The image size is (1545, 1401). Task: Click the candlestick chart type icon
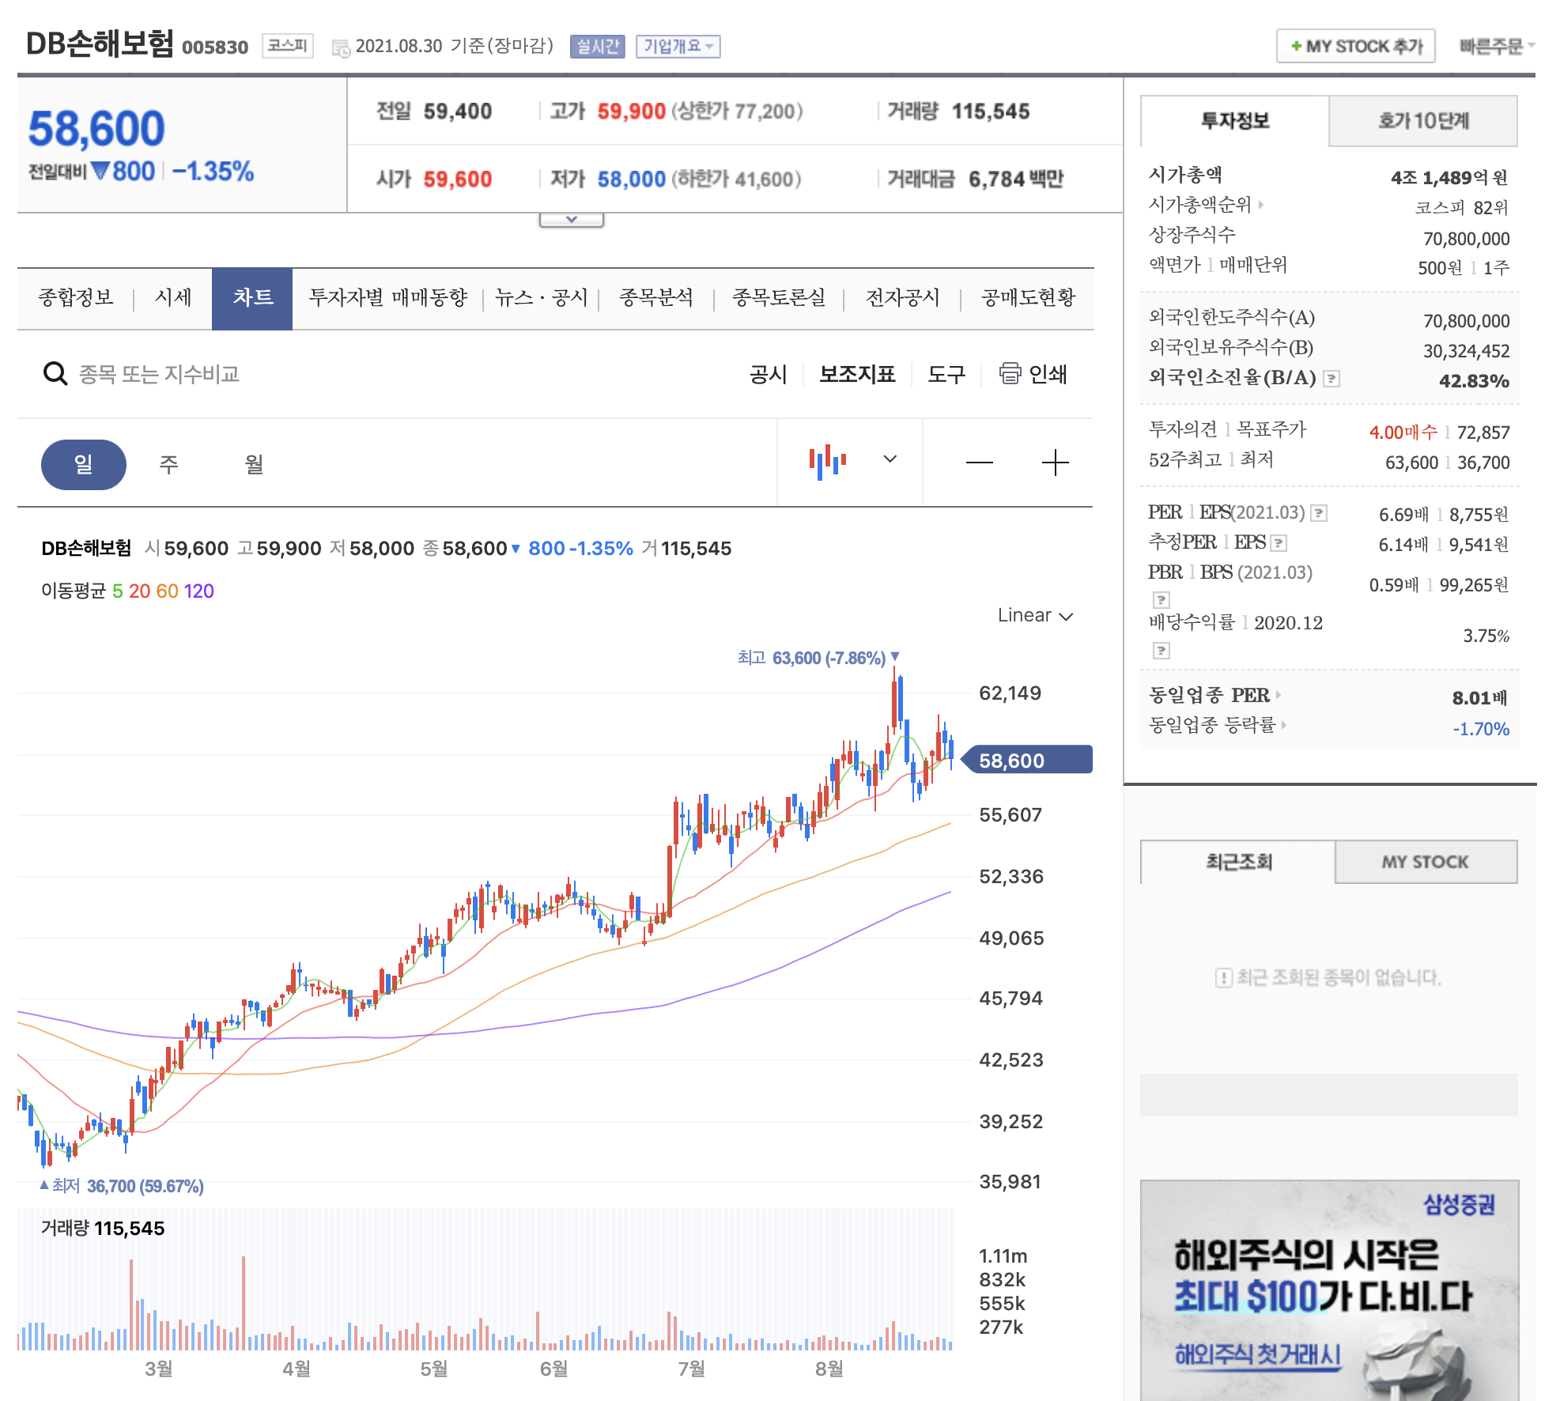point(828,461)
